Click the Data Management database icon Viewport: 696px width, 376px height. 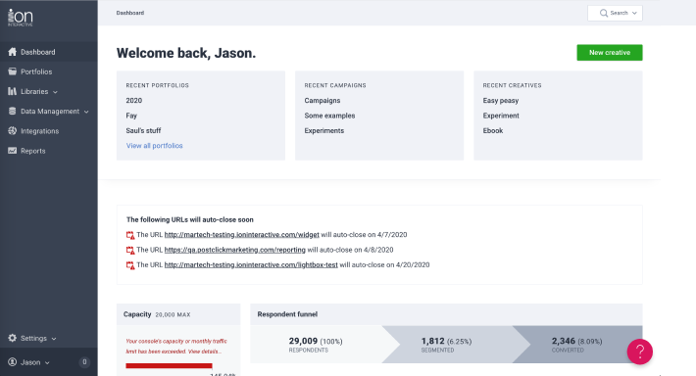point(13,111)
